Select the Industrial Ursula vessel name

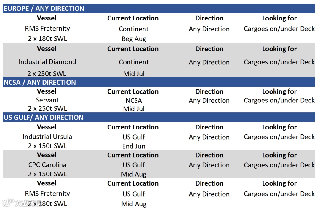click(x=47, y=137)
